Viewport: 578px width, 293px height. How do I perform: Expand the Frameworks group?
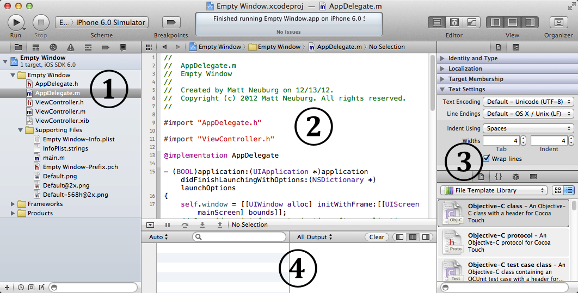tap(13, 204)
